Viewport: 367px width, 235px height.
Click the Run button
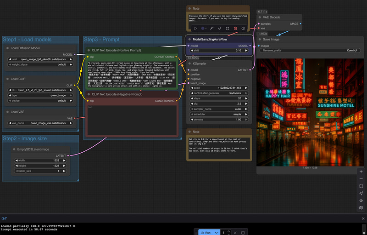tap(206, 233)
